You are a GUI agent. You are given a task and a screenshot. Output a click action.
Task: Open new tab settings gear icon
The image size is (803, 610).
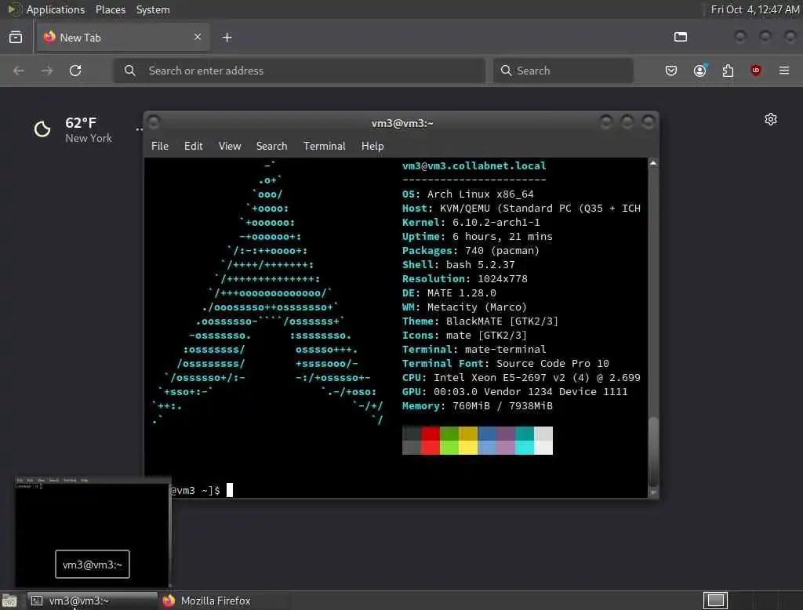(x=771, y=119)
